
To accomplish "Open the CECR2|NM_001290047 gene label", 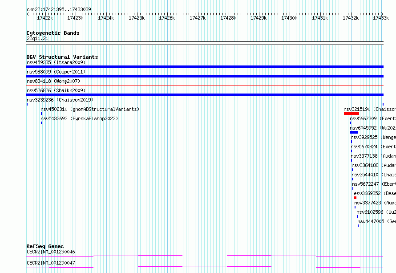I will tap(51, 263).
